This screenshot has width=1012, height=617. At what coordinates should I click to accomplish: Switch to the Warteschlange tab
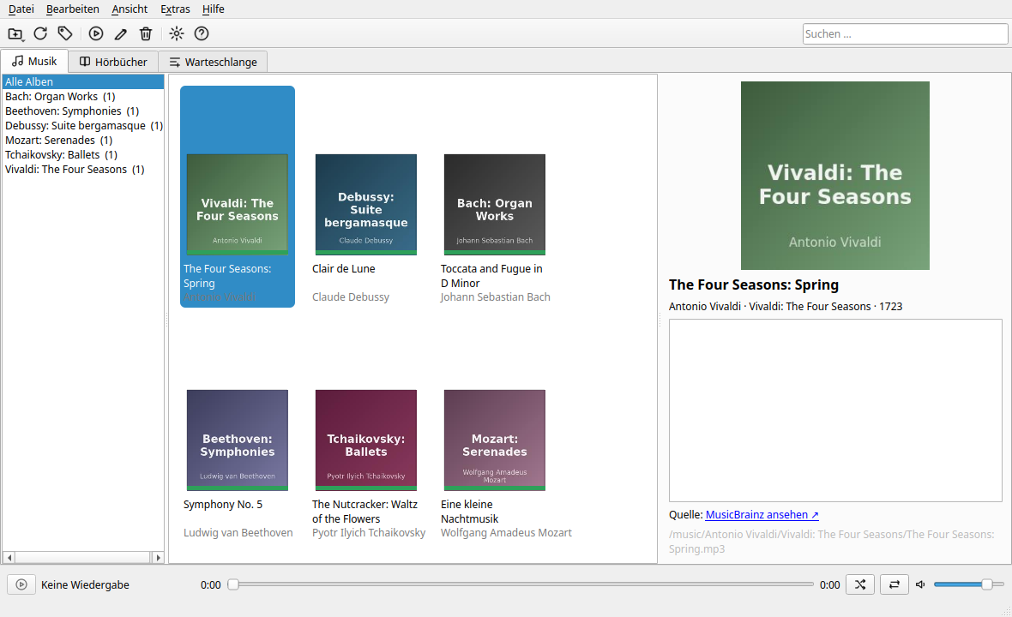tap(213, 62)
